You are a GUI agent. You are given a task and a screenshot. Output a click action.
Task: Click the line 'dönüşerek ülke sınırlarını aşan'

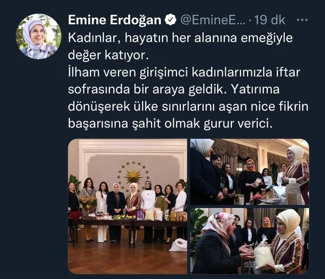point(188,107)
